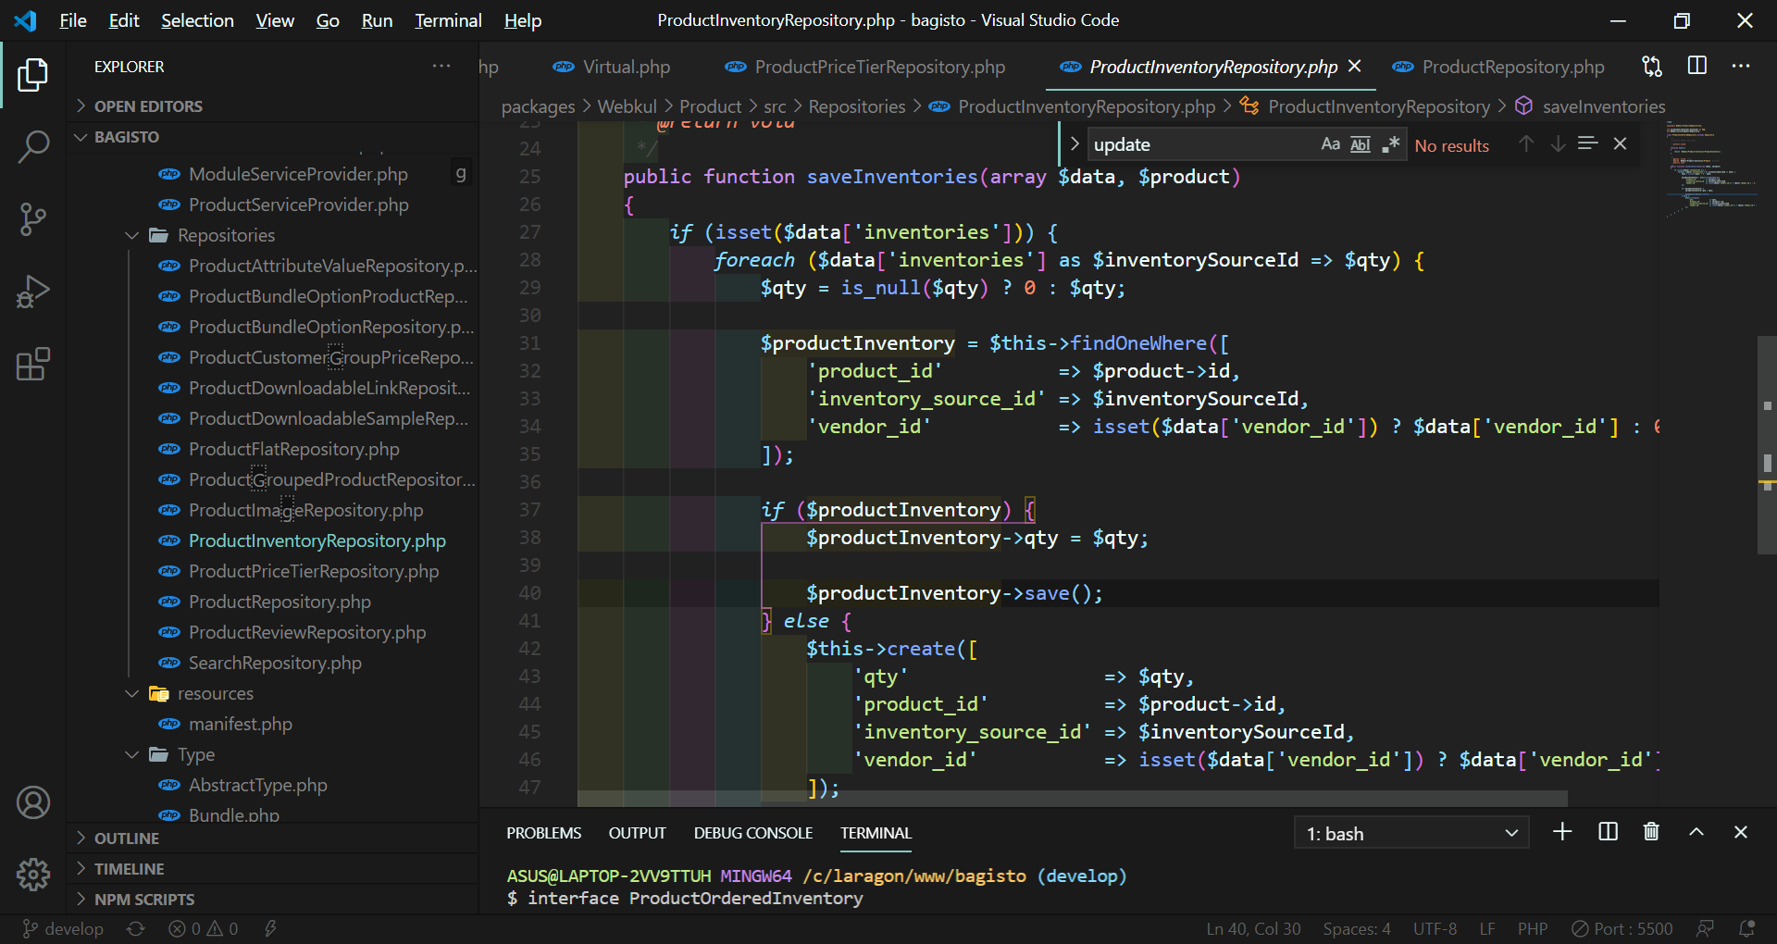The height and width of the screenshot is (944, 1777).
Task: Open the Selection menu
Action: pos(197,20)
